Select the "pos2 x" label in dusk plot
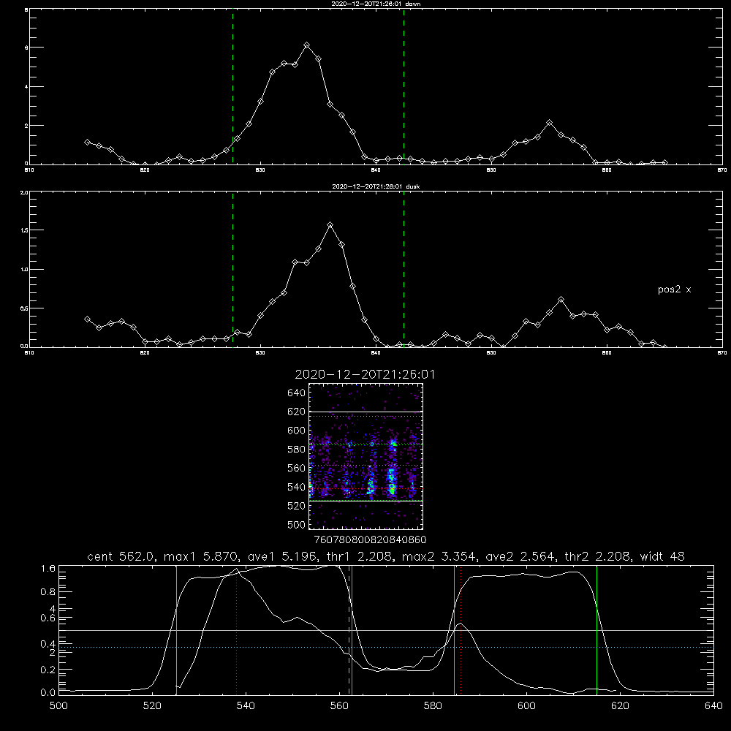The height and width of the screenshot is (731, 731). pos(674,289)
